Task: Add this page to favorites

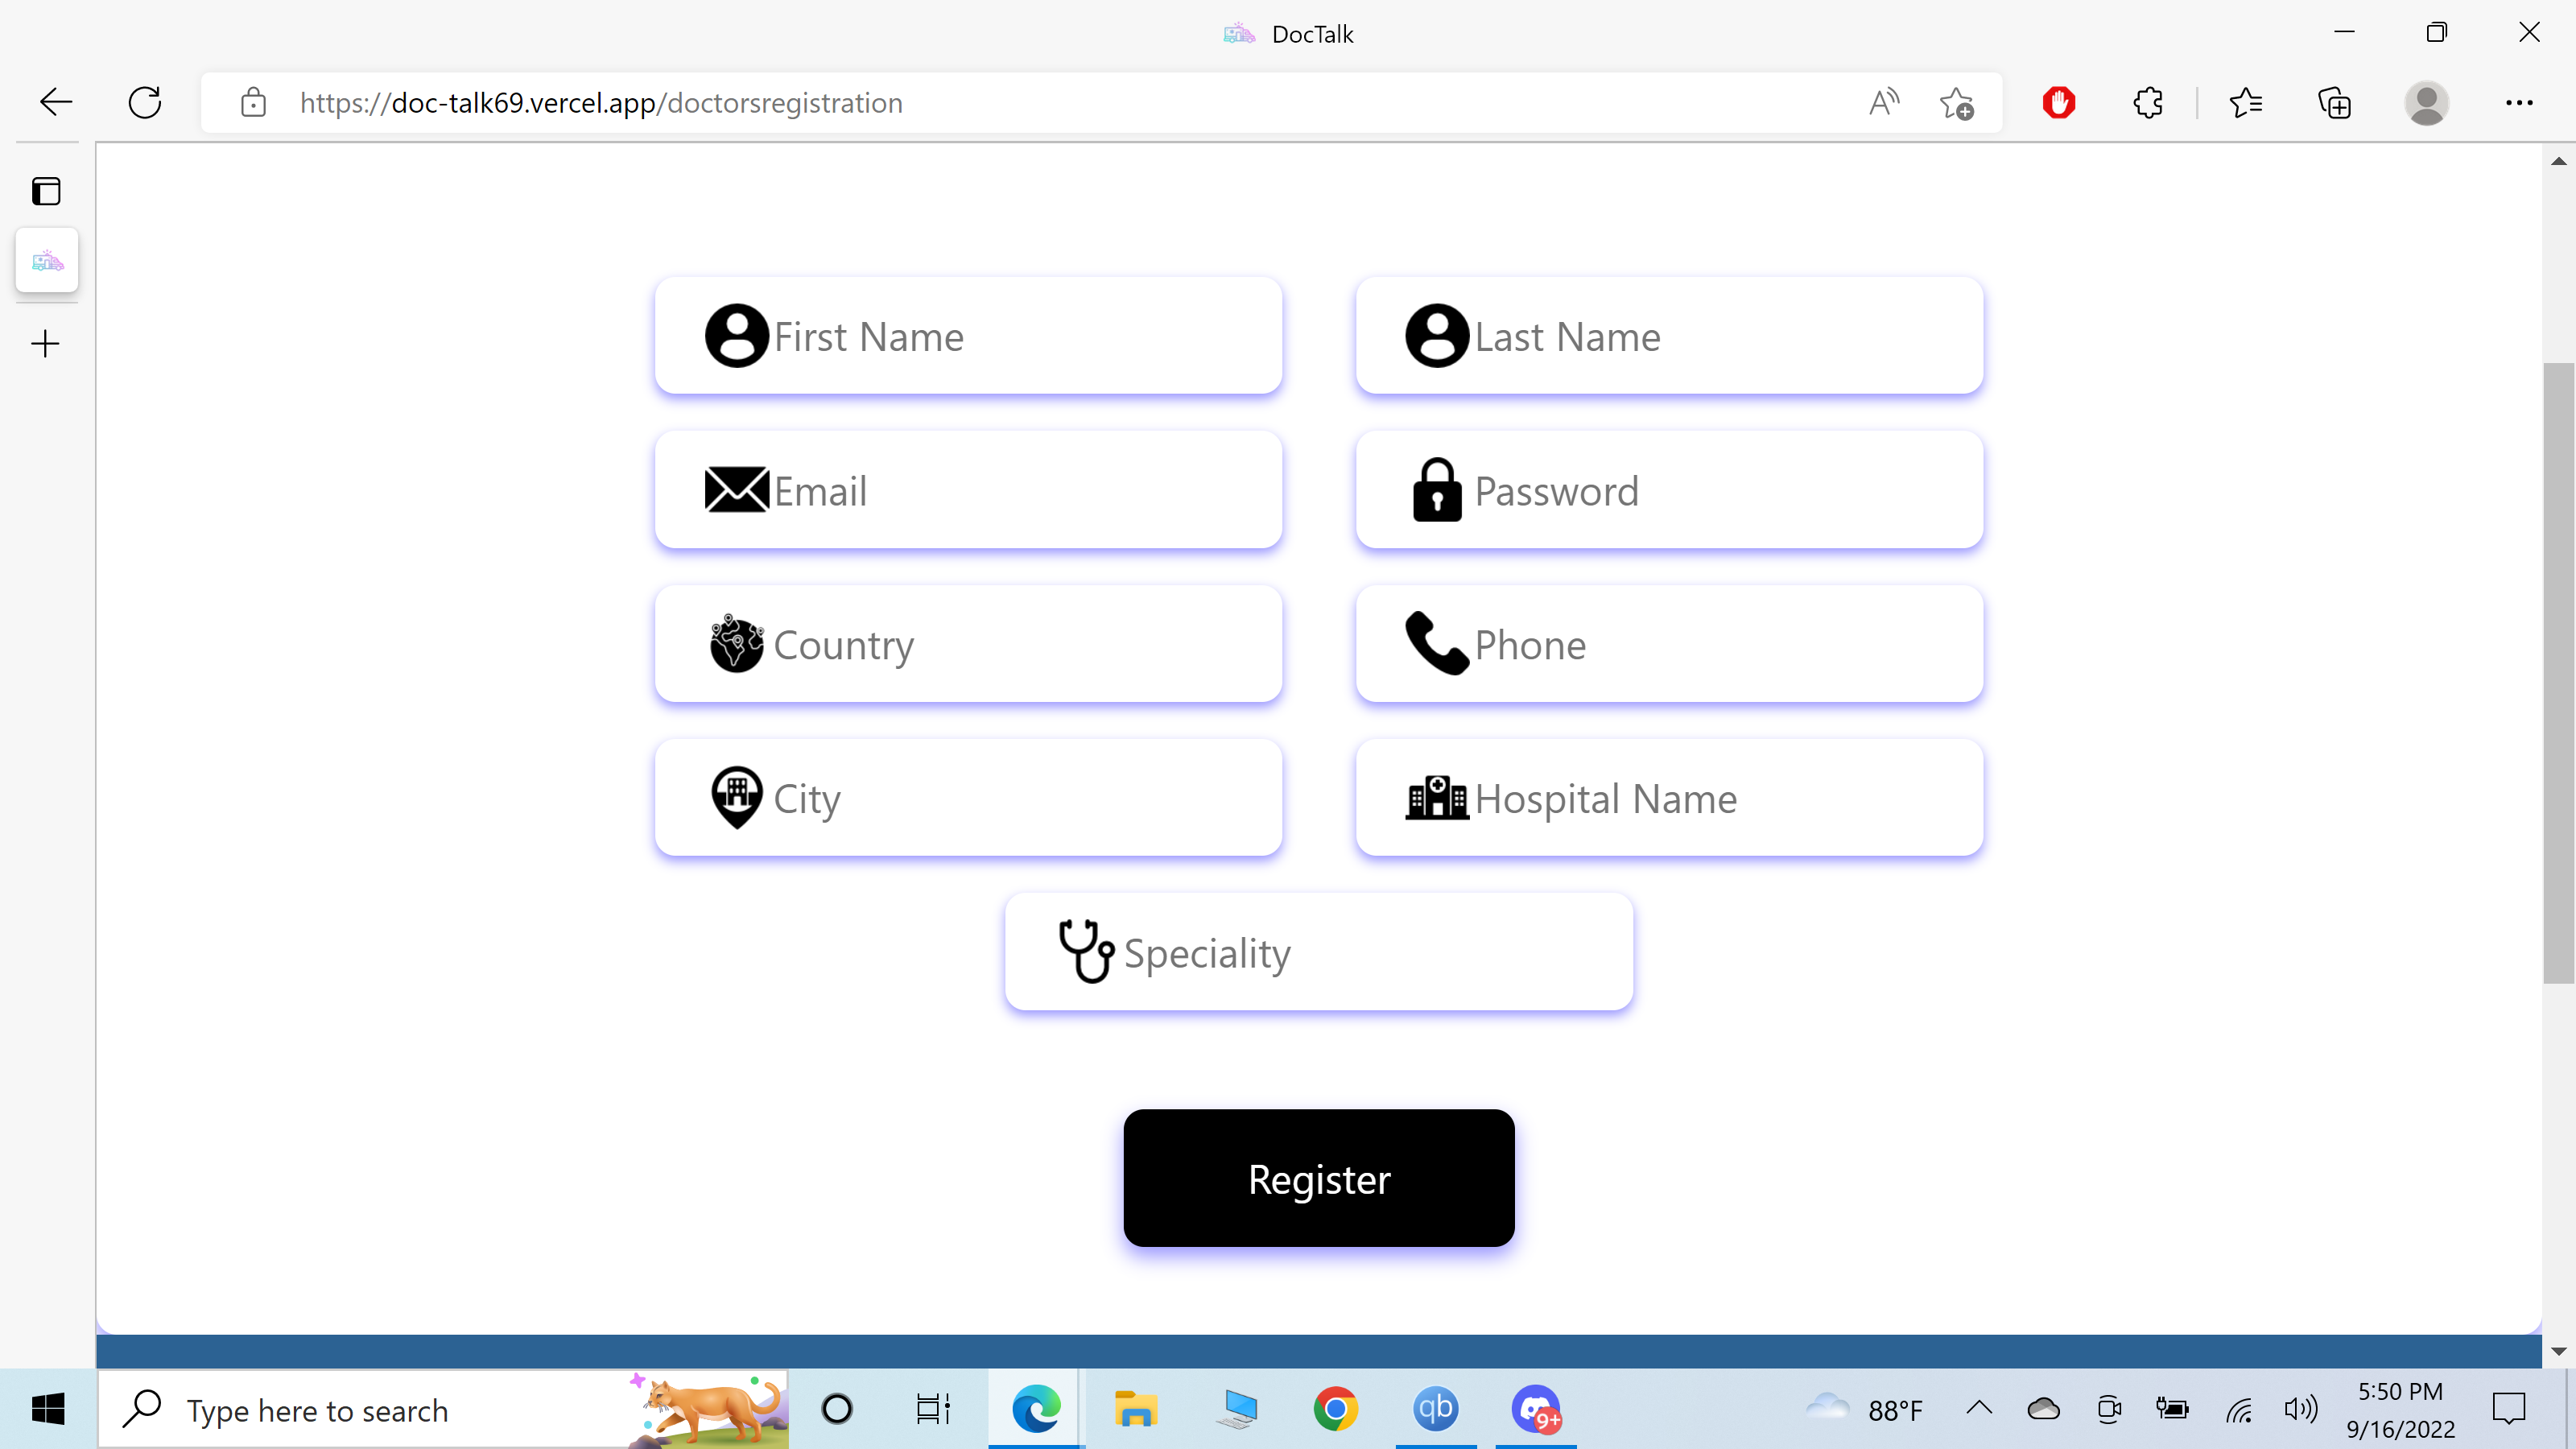Action: (1957, 102)
